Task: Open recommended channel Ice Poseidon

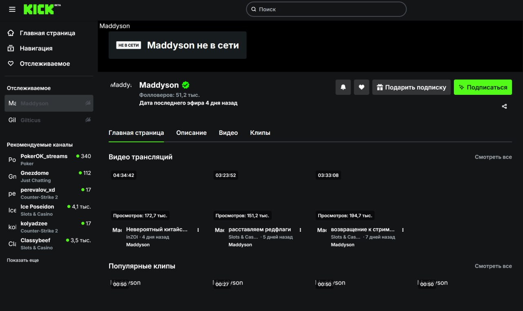Action: coord(49,210)
